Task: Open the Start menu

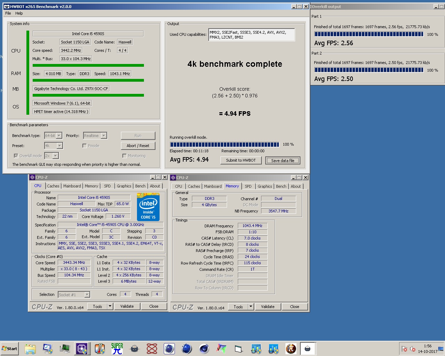Action: pyautogui.click(x=9, y=349)
